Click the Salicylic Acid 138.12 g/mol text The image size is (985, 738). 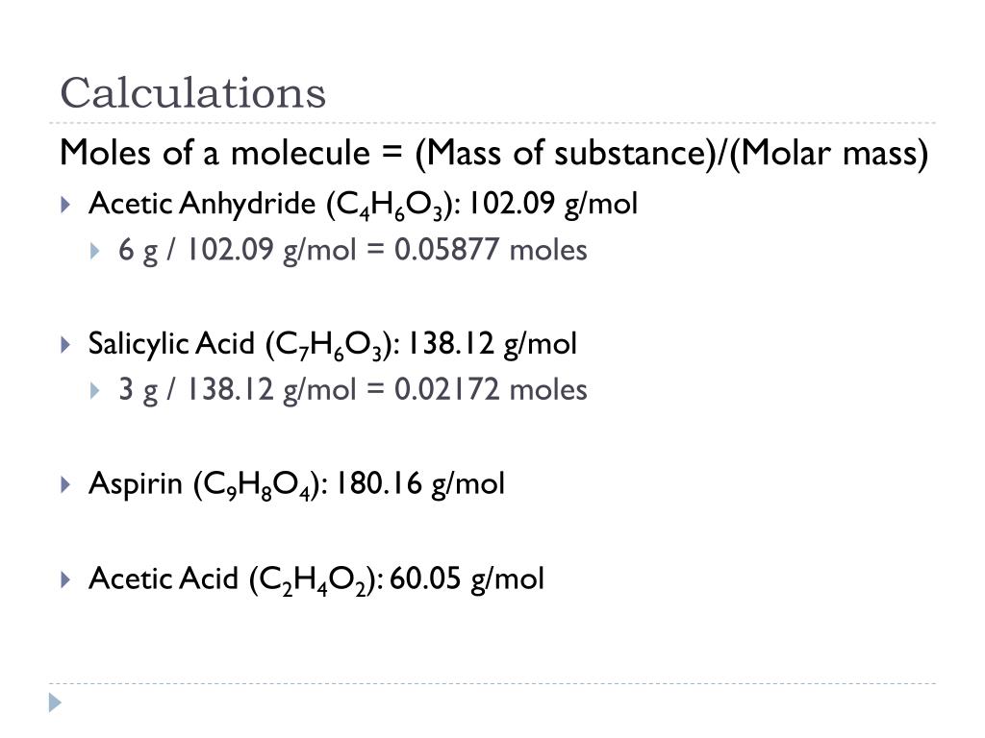[x=332, y=344]
